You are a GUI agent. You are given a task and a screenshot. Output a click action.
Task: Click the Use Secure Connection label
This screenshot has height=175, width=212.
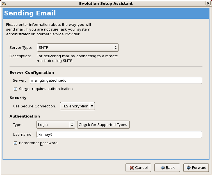35,106
